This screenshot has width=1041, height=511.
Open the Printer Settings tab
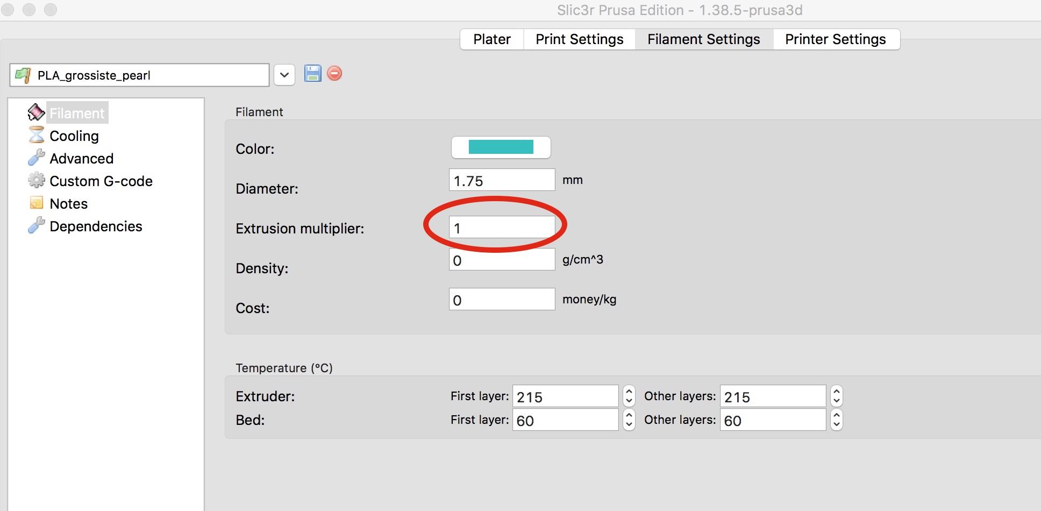(836, 39)
